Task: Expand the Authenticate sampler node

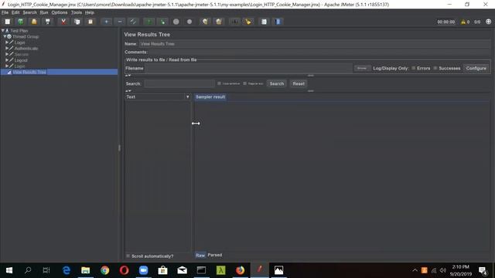Action: (7, 48)
